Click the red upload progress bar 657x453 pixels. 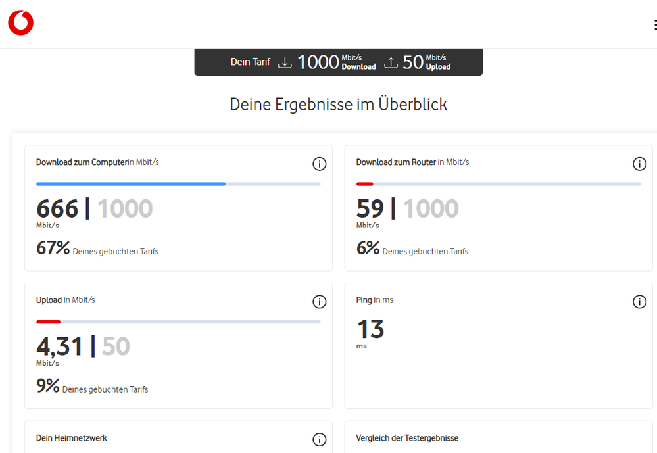coord(49,322)
